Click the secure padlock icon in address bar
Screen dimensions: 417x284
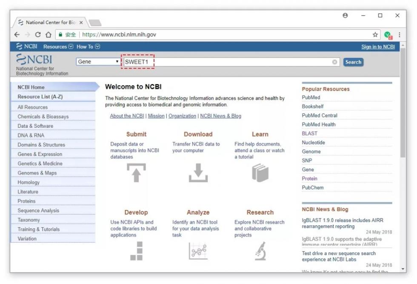pos(60,34)
